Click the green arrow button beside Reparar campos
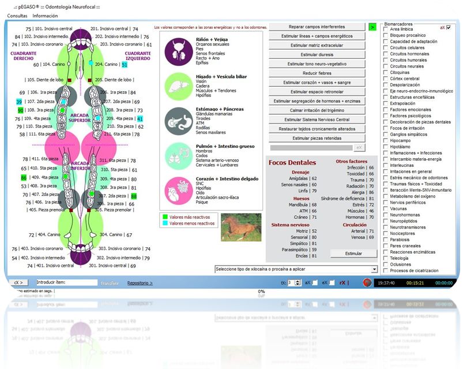Image resolution: width=463 pixels, height=369 pixels. (x=372, y=27)
